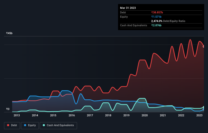Click the 2014 x-axis label
The width and height of the screenshot is (208, 133).
(x=35, y=115)
